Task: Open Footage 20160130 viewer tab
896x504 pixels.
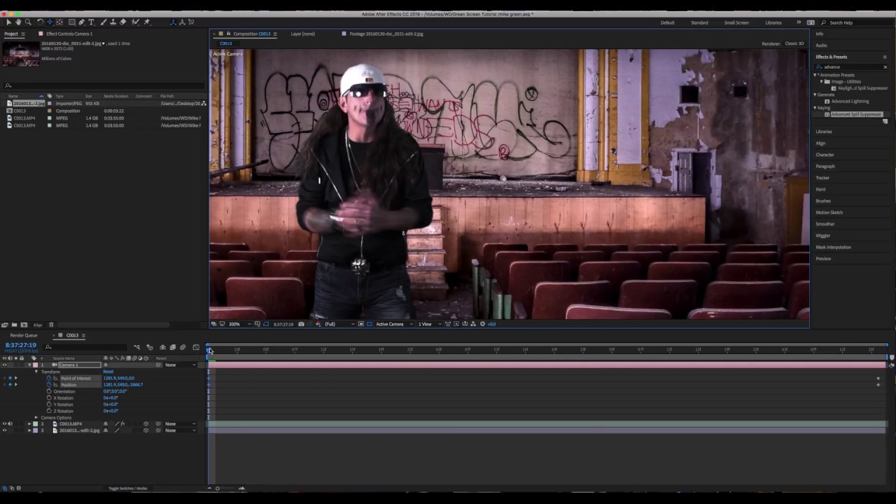Action: 386,34
